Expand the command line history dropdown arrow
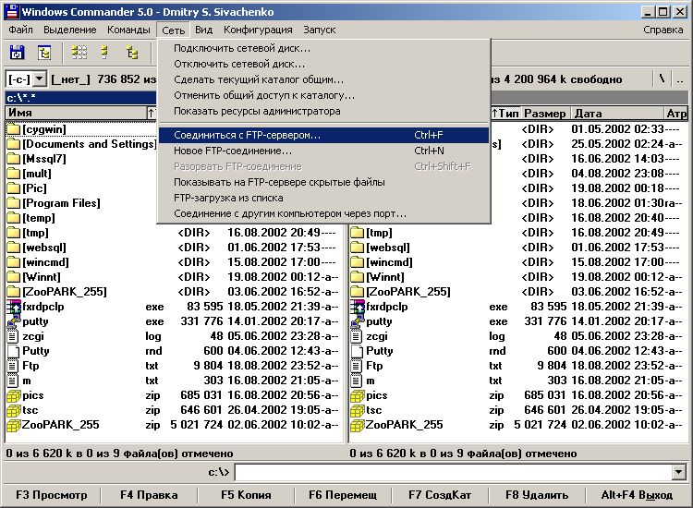Viewport: 693px width, 508px height. [x=679, y=473]
